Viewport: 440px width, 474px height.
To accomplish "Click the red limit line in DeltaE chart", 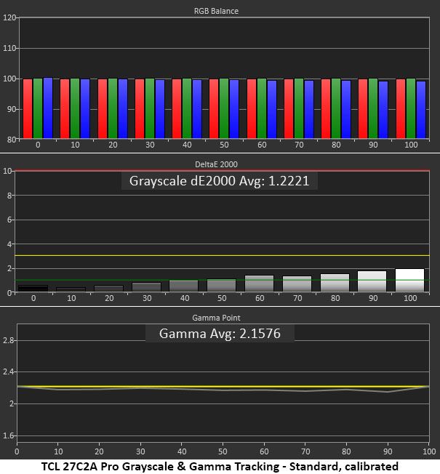I will pos(223,171).
